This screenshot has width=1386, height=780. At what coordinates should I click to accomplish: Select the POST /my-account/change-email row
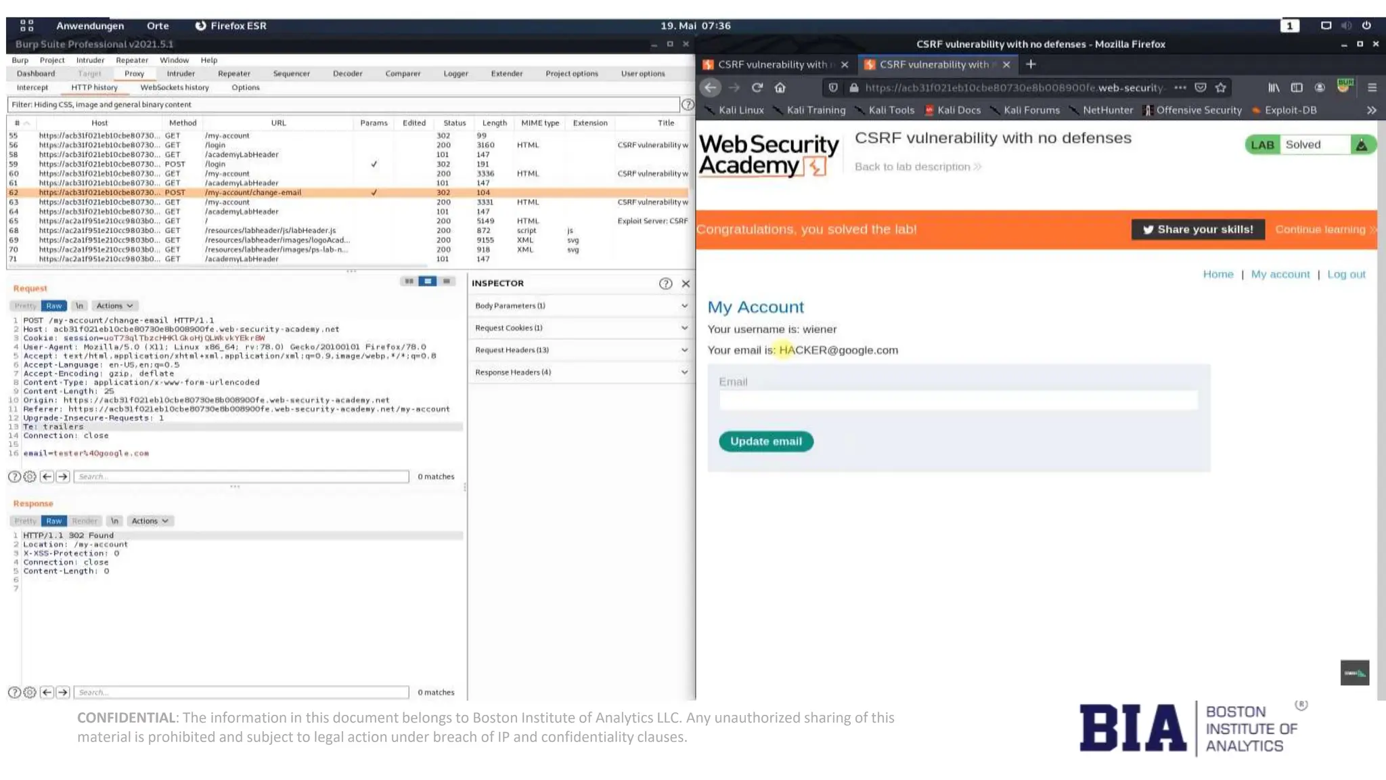coord(252,192)
